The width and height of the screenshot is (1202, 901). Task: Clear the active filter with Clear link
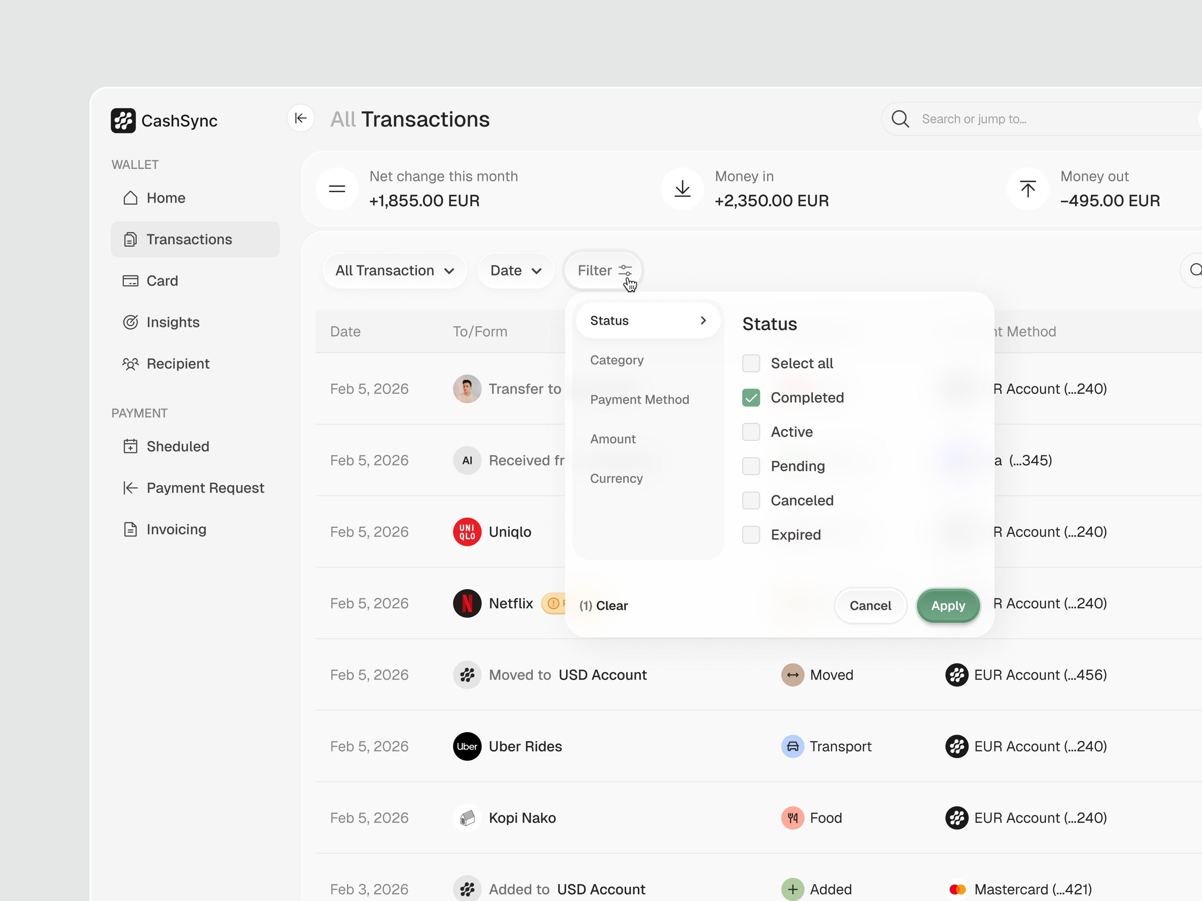603,606
